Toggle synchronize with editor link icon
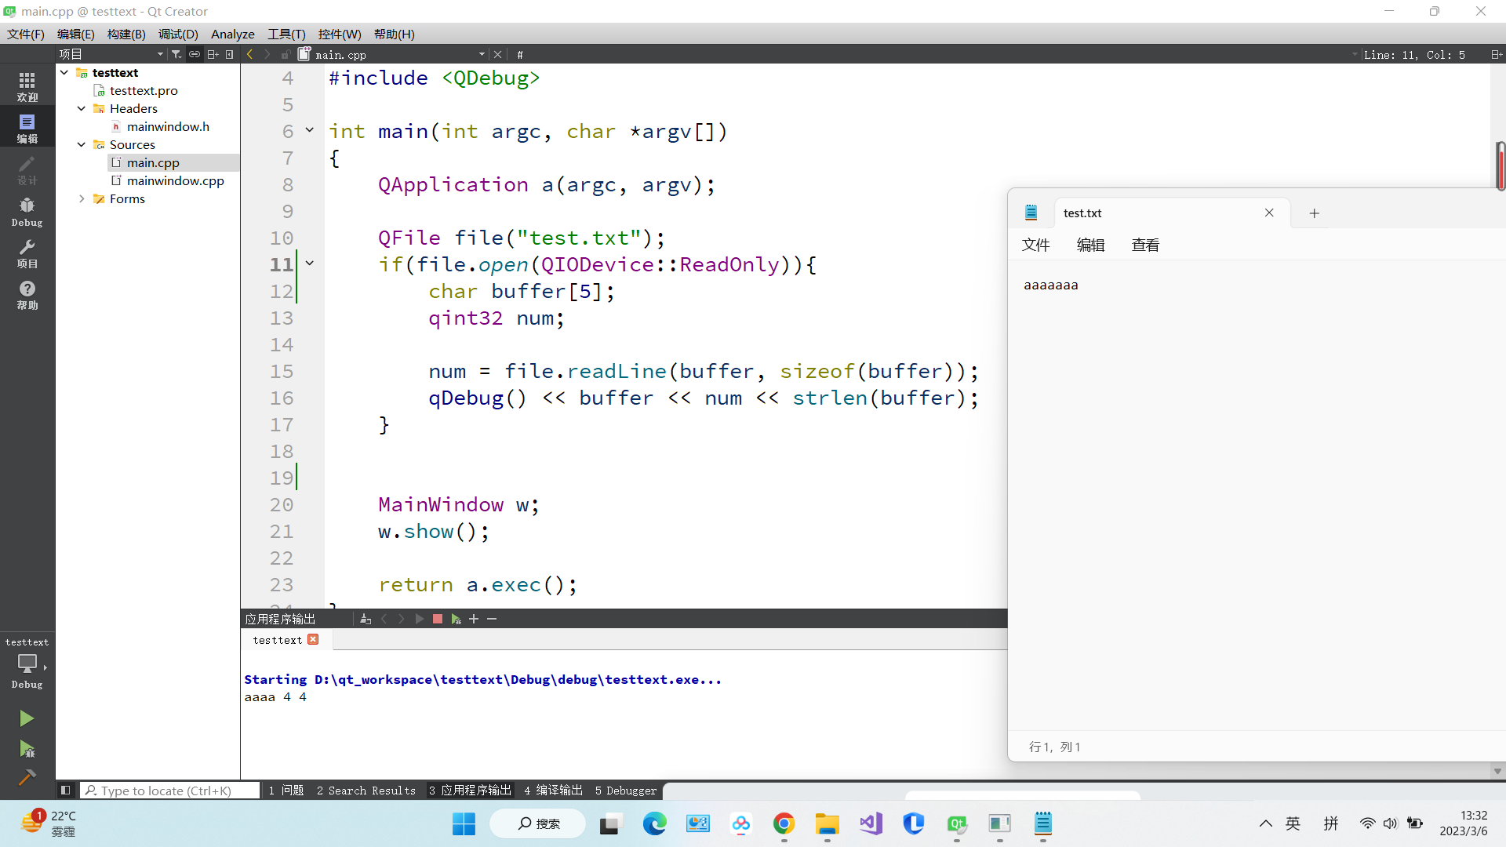 195,54
